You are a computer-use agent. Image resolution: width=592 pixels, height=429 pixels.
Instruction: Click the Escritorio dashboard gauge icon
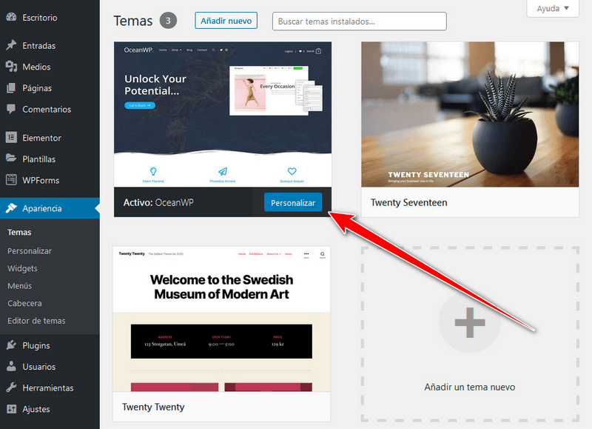pyautogui.click(x=11, y=17)
